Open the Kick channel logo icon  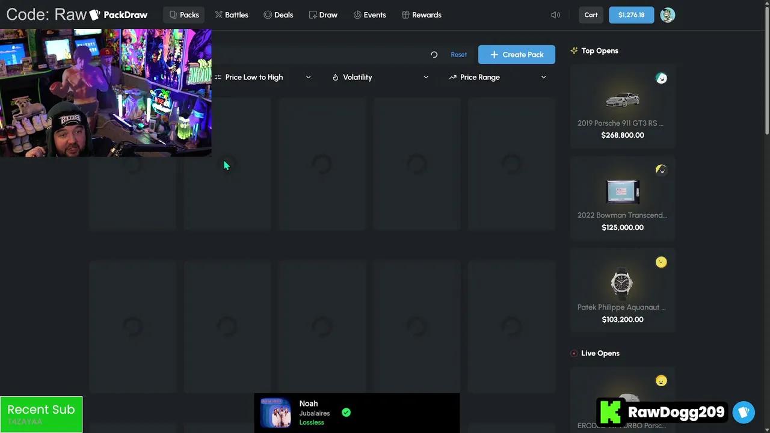coord(610,413)
